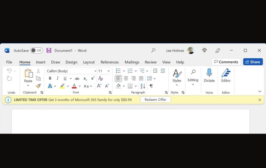Image resolution: width=266 pixels, height=168 pixels.
Task: Click the Sort A-Z icon
Action: pos(143,86)
